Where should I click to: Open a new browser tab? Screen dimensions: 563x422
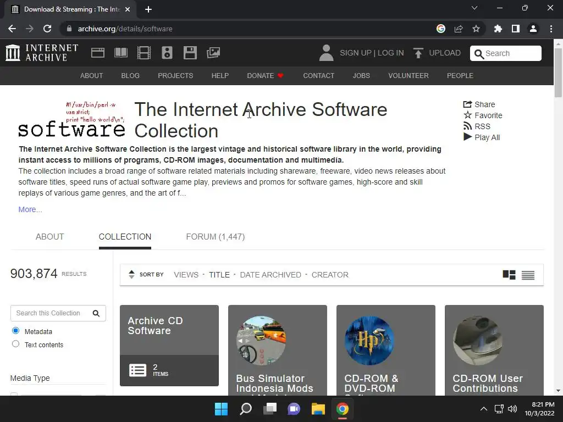point(148,9)
